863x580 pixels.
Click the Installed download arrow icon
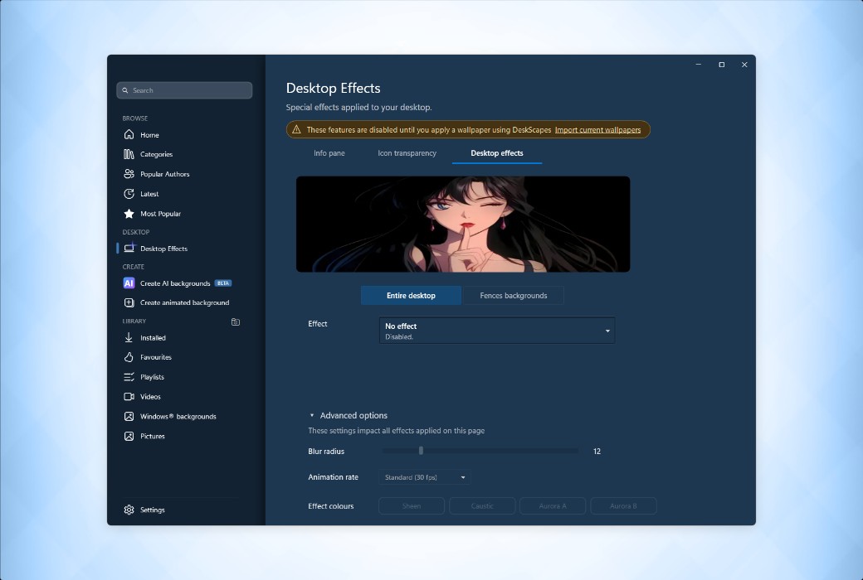[x=129, y=337]
